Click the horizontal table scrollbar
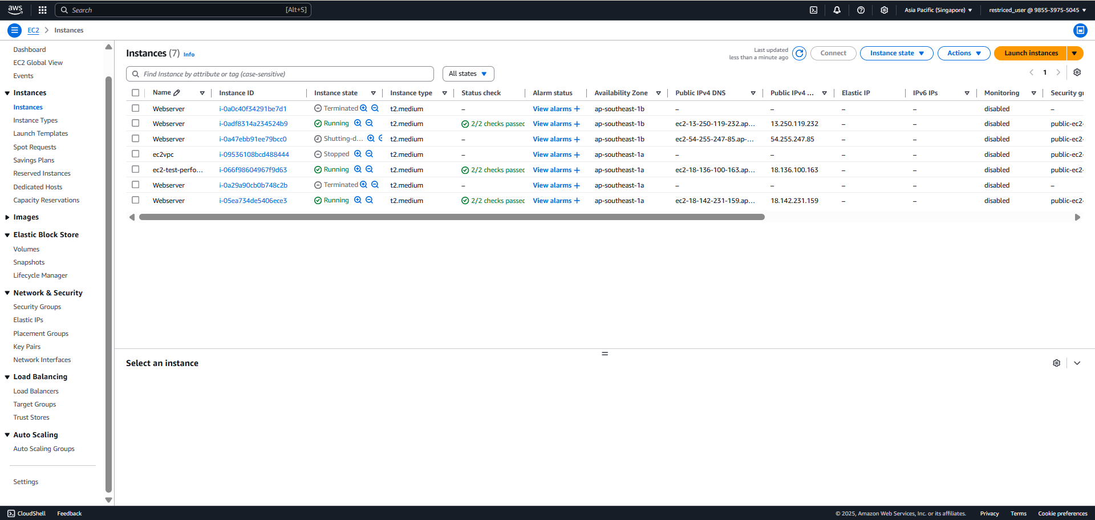 pos(452,217)
